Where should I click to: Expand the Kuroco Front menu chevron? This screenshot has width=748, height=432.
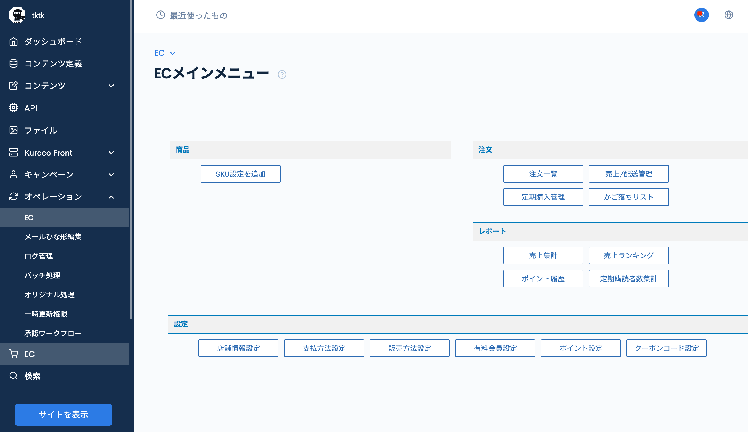[111, 153]
